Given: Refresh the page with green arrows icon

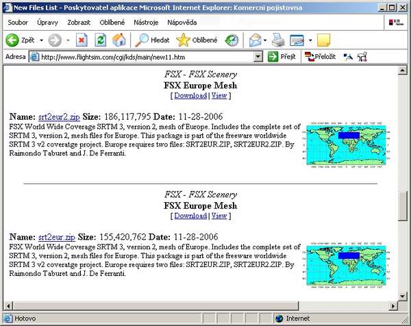Looking at the screenshot, I should point(101,40).
